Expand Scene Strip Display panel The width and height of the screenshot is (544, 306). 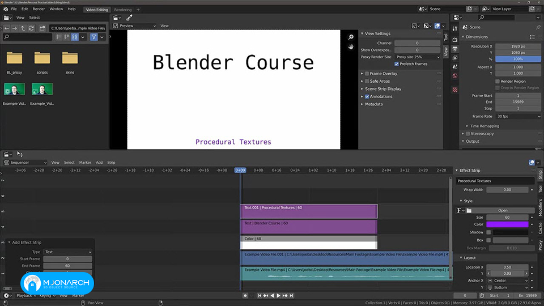[x=383, y=89]
